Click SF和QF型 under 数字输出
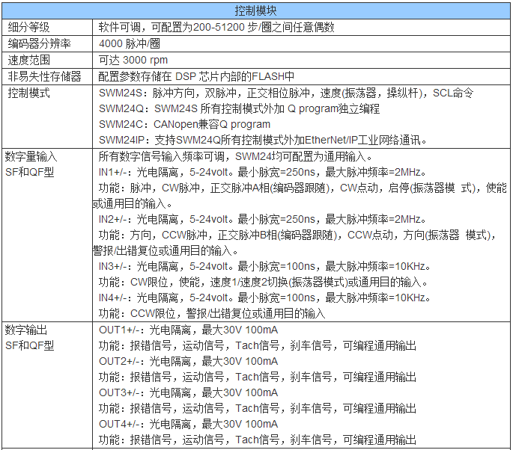This screenshot has height=450, width=513. [x=29, y=345]
